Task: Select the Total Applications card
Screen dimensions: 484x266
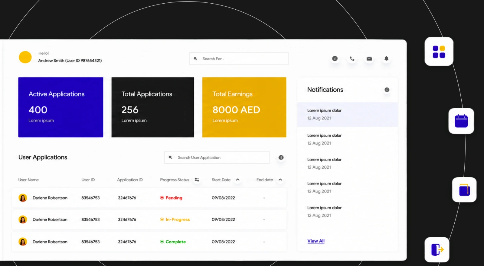Action: pos(153,107)
